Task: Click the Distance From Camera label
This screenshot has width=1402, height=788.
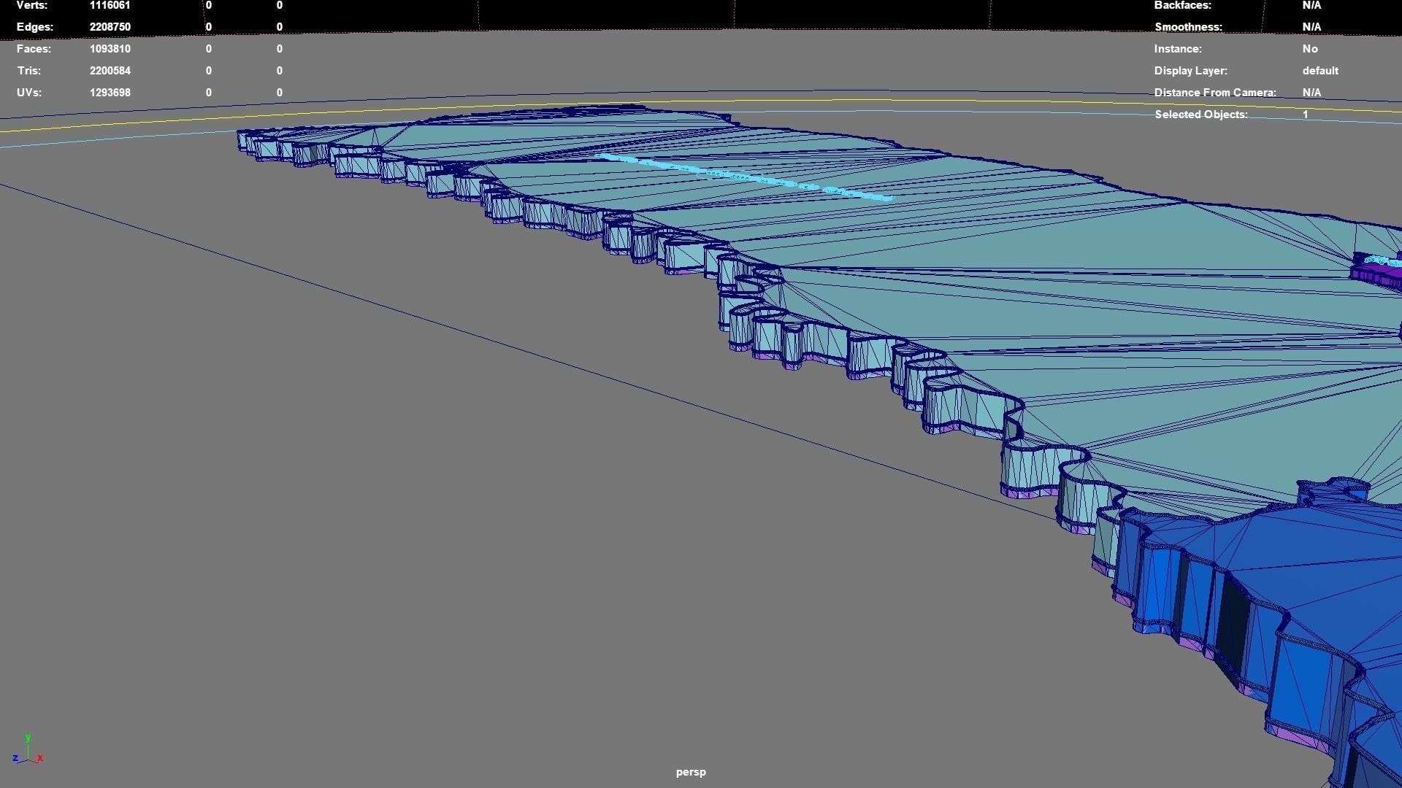Action: click(1215, 93)
